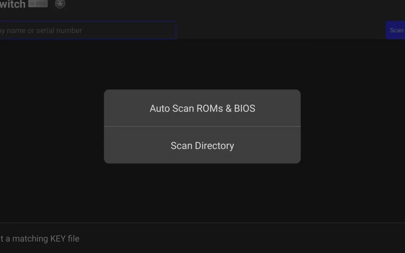The image size is (405, 253).
Task: Tap the Auto Scan ROMs & BIOS entry
Action: [x=202, y=108]
